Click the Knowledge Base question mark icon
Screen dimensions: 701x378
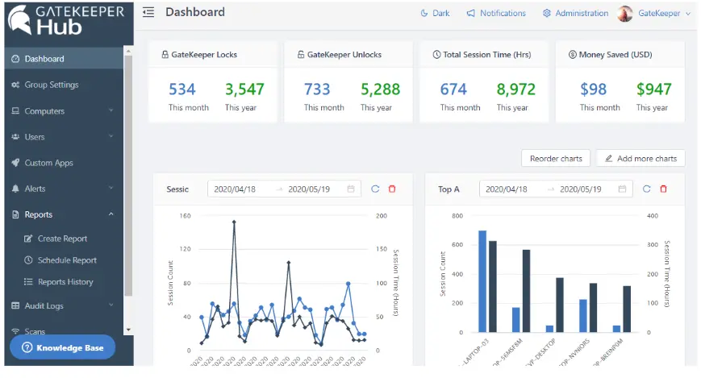point(27,347)
